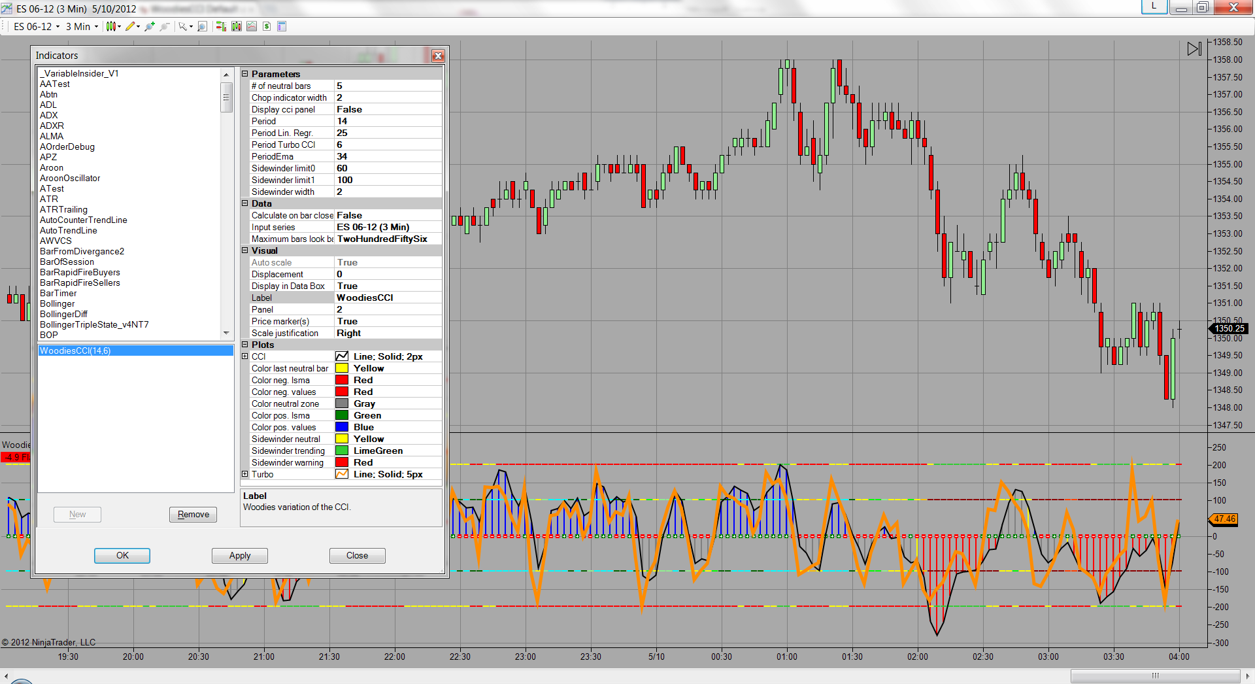Select AutoTrendLine in the indicator list
The width and height of the screenshot is (1255, 684).
tap(68, 230)
